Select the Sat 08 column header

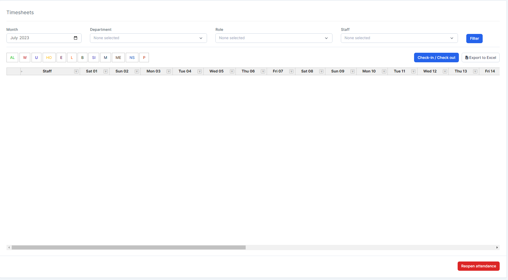coord(307,71)
